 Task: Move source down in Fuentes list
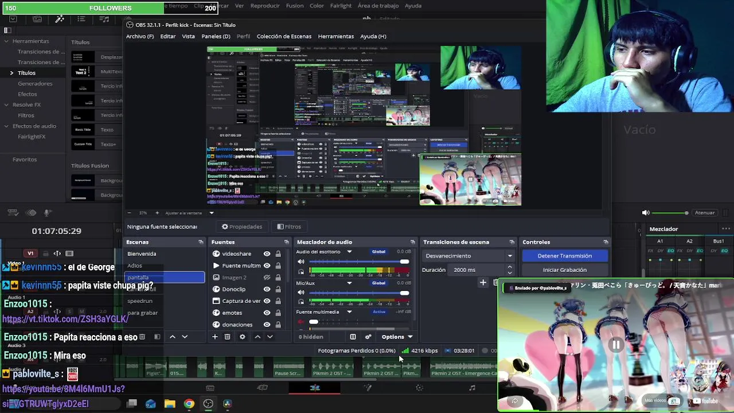point(270,337)
